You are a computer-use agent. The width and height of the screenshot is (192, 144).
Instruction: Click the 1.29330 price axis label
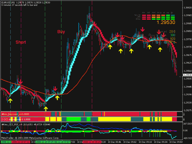187,103
